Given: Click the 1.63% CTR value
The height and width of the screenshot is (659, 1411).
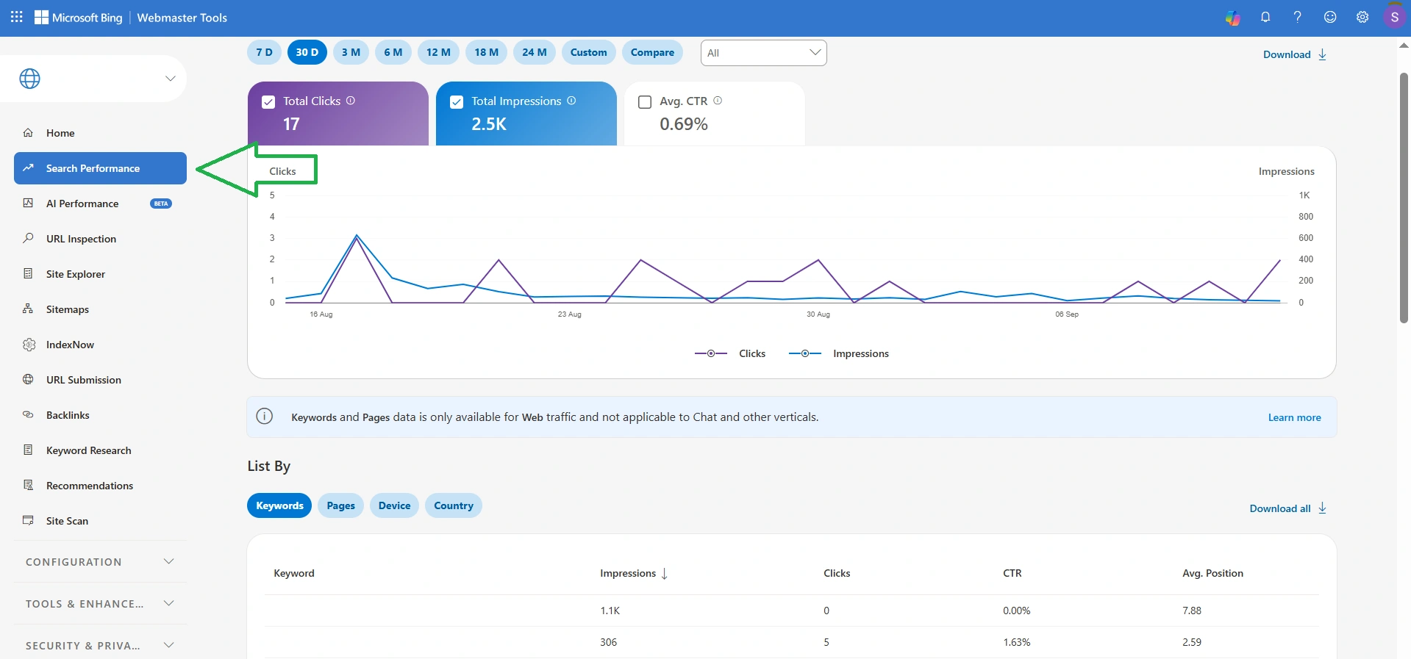Looking at the screenshot, I should coord(1017,642).
